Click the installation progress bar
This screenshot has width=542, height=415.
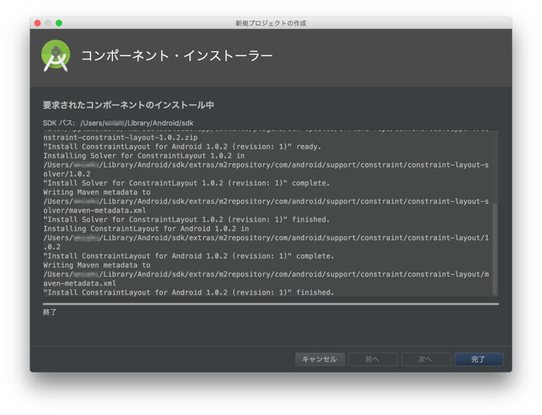pyautogui.click(x=270, y=304)
